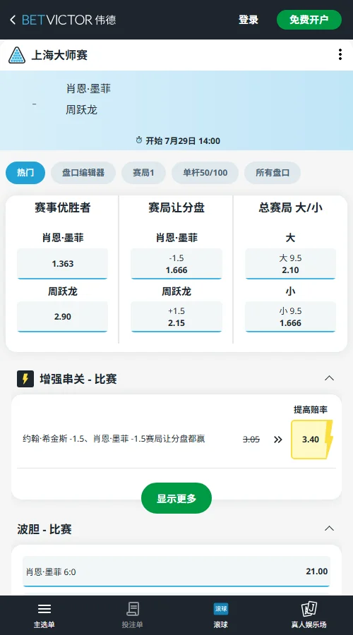Click the 总赛局 大/小 market heading
This screenshot has width=353, height=635.
pos(291,207)
